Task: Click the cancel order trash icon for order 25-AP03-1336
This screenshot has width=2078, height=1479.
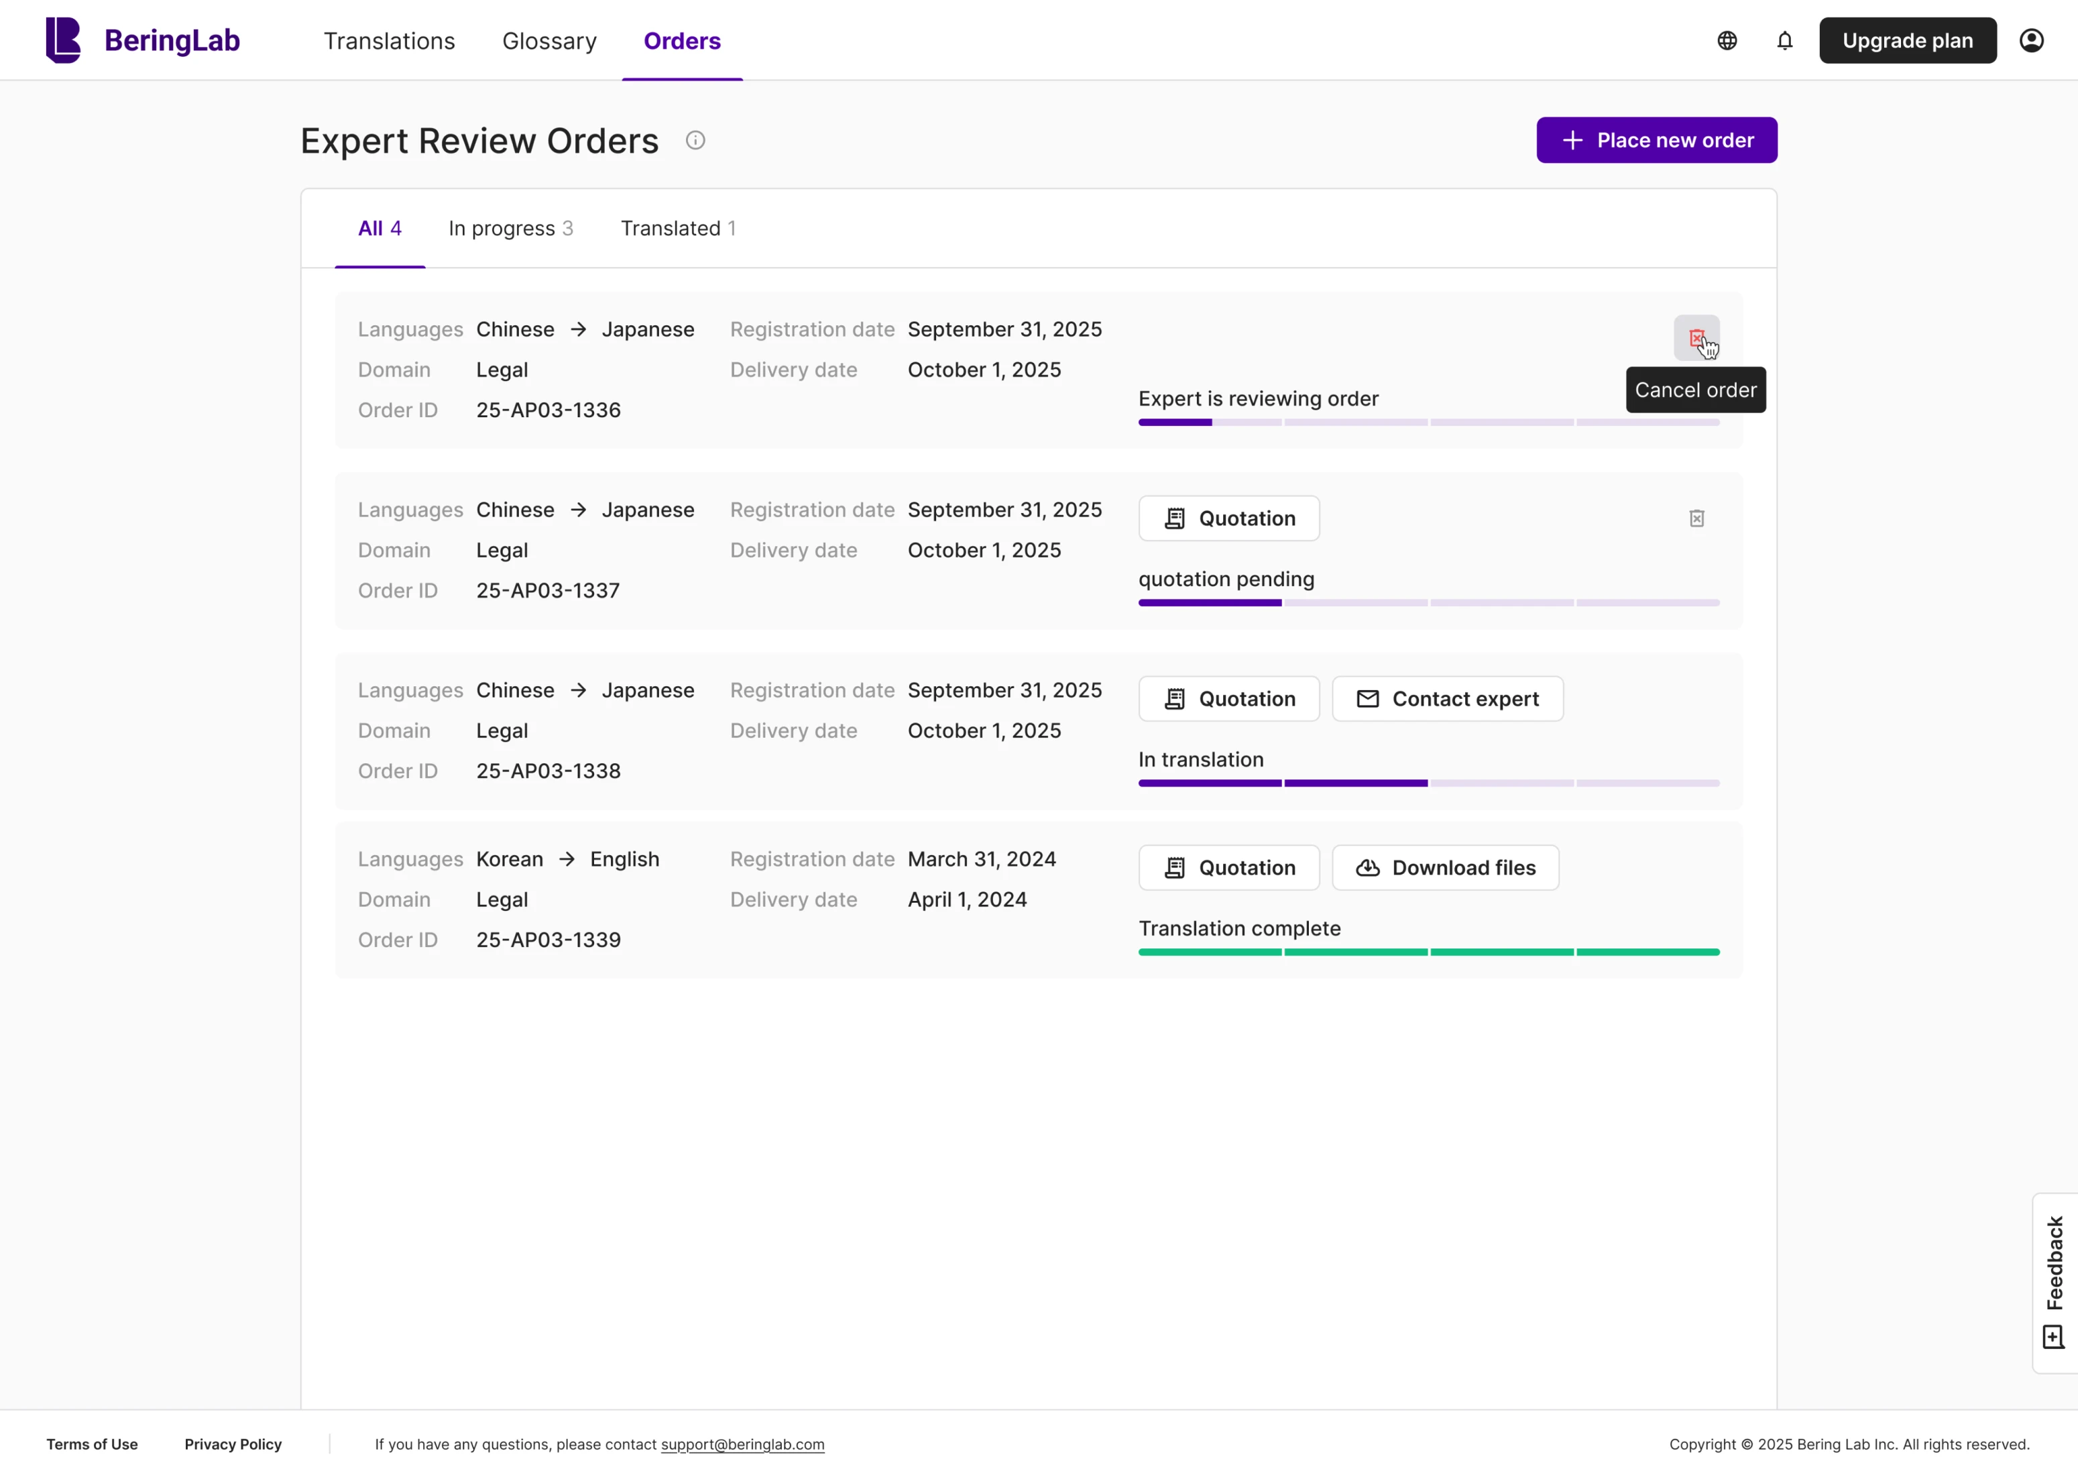Action: (1696, 338)
